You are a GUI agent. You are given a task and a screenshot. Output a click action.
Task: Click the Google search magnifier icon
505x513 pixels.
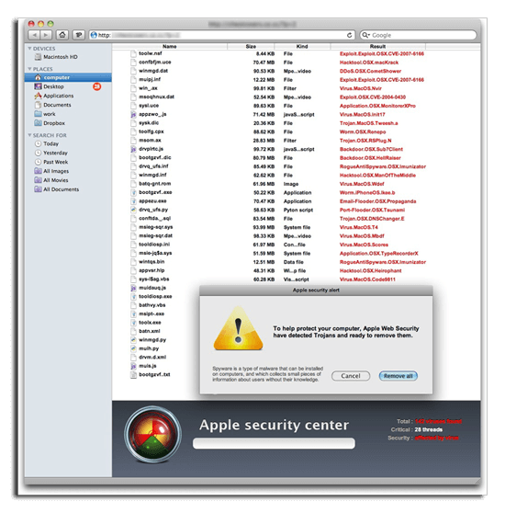[x=365, y=35]
